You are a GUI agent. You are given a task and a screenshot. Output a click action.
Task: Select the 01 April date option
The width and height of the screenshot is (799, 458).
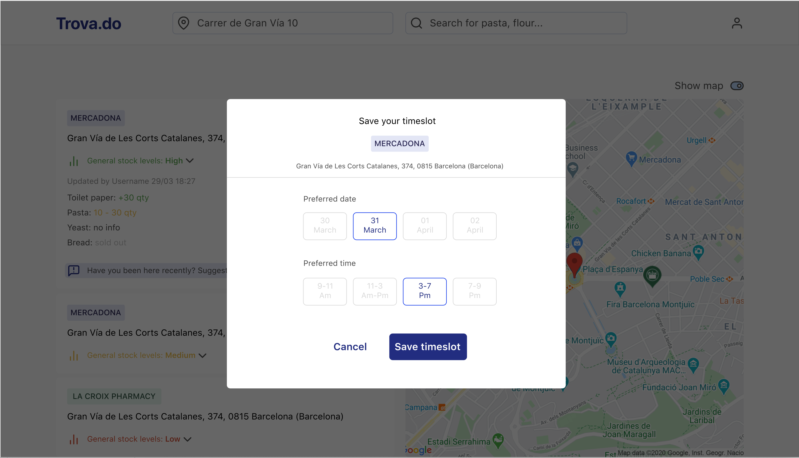click(x=424, y=226)
